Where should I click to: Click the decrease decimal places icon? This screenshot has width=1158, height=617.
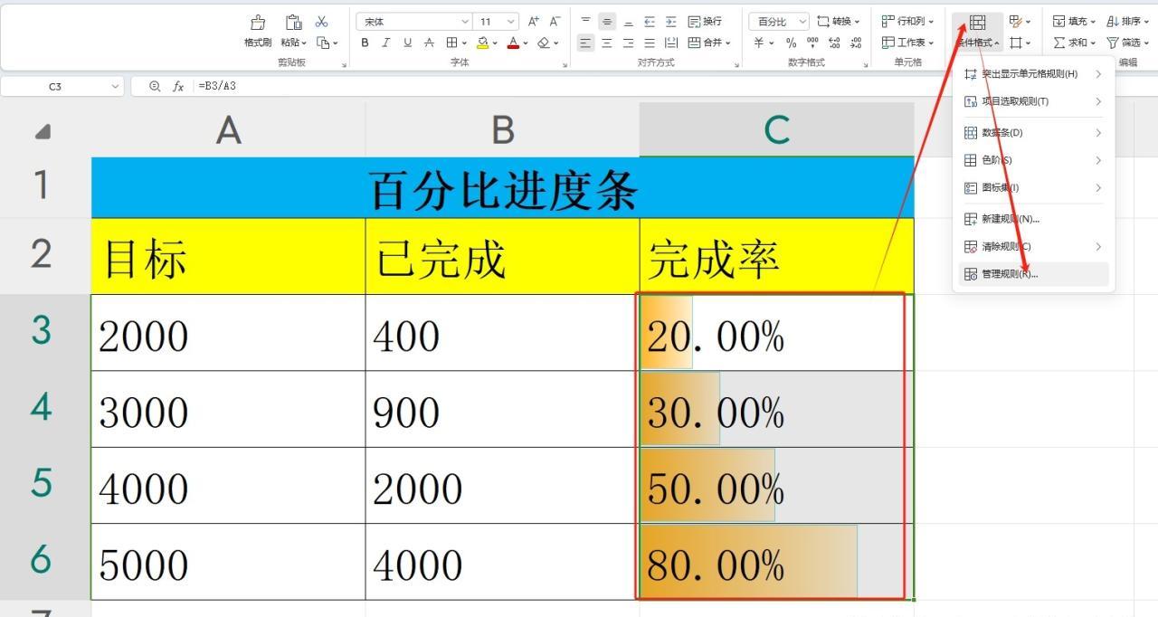click(856, 43)
